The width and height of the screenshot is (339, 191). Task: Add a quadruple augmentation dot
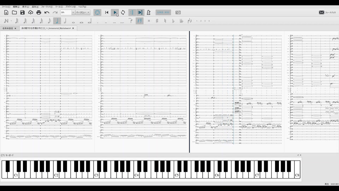click(x=122, y=22)
